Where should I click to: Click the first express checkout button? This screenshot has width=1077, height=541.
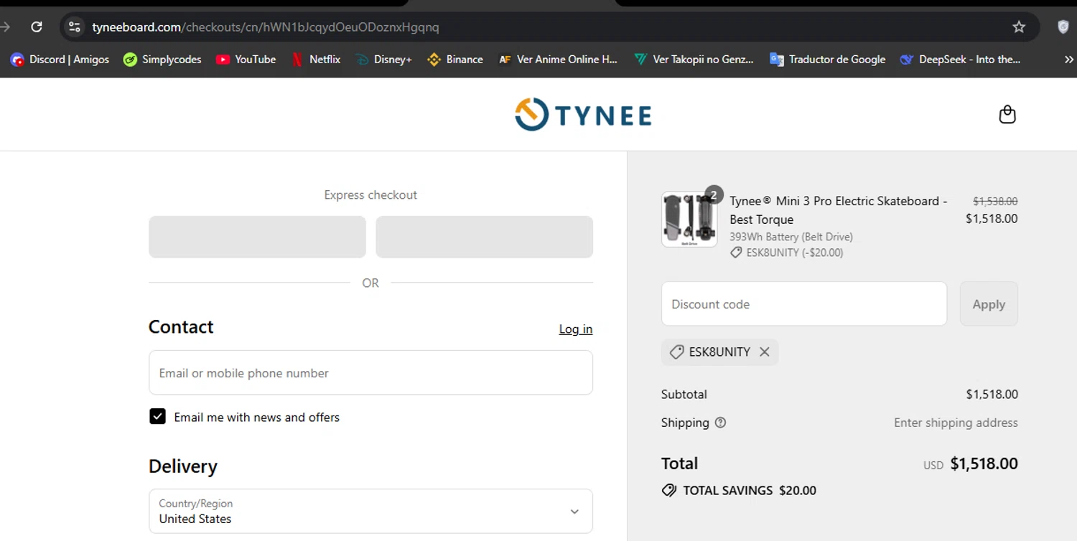point(257,237)
